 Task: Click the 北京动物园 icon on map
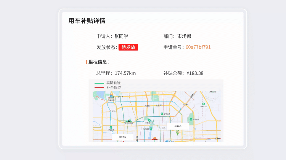click(129, 121)
